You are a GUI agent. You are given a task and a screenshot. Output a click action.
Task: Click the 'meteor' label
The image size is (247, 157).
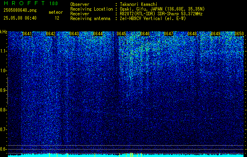coord(56,12)
